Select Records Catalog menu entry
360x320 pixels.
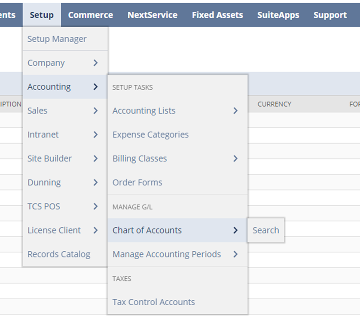tap(59, 254)
